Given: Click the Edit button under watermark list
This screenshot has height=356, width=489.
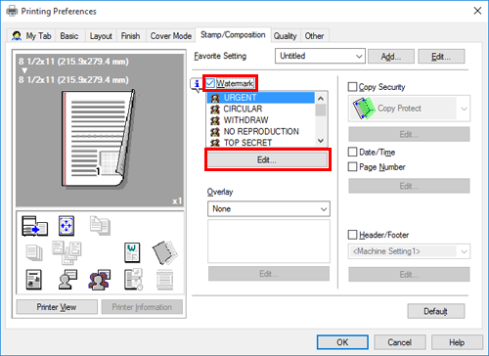Looking at the screenshot, I should [x=268, y=159].
